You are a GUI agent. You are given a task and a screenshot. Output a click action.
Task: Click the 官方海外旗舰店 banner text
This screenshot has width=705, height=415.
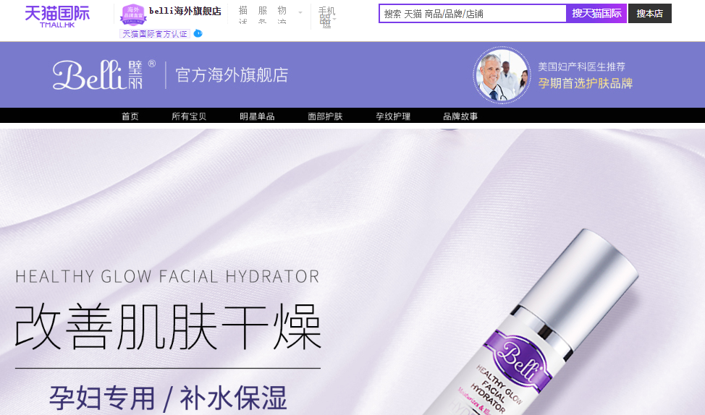click(232, 75)
